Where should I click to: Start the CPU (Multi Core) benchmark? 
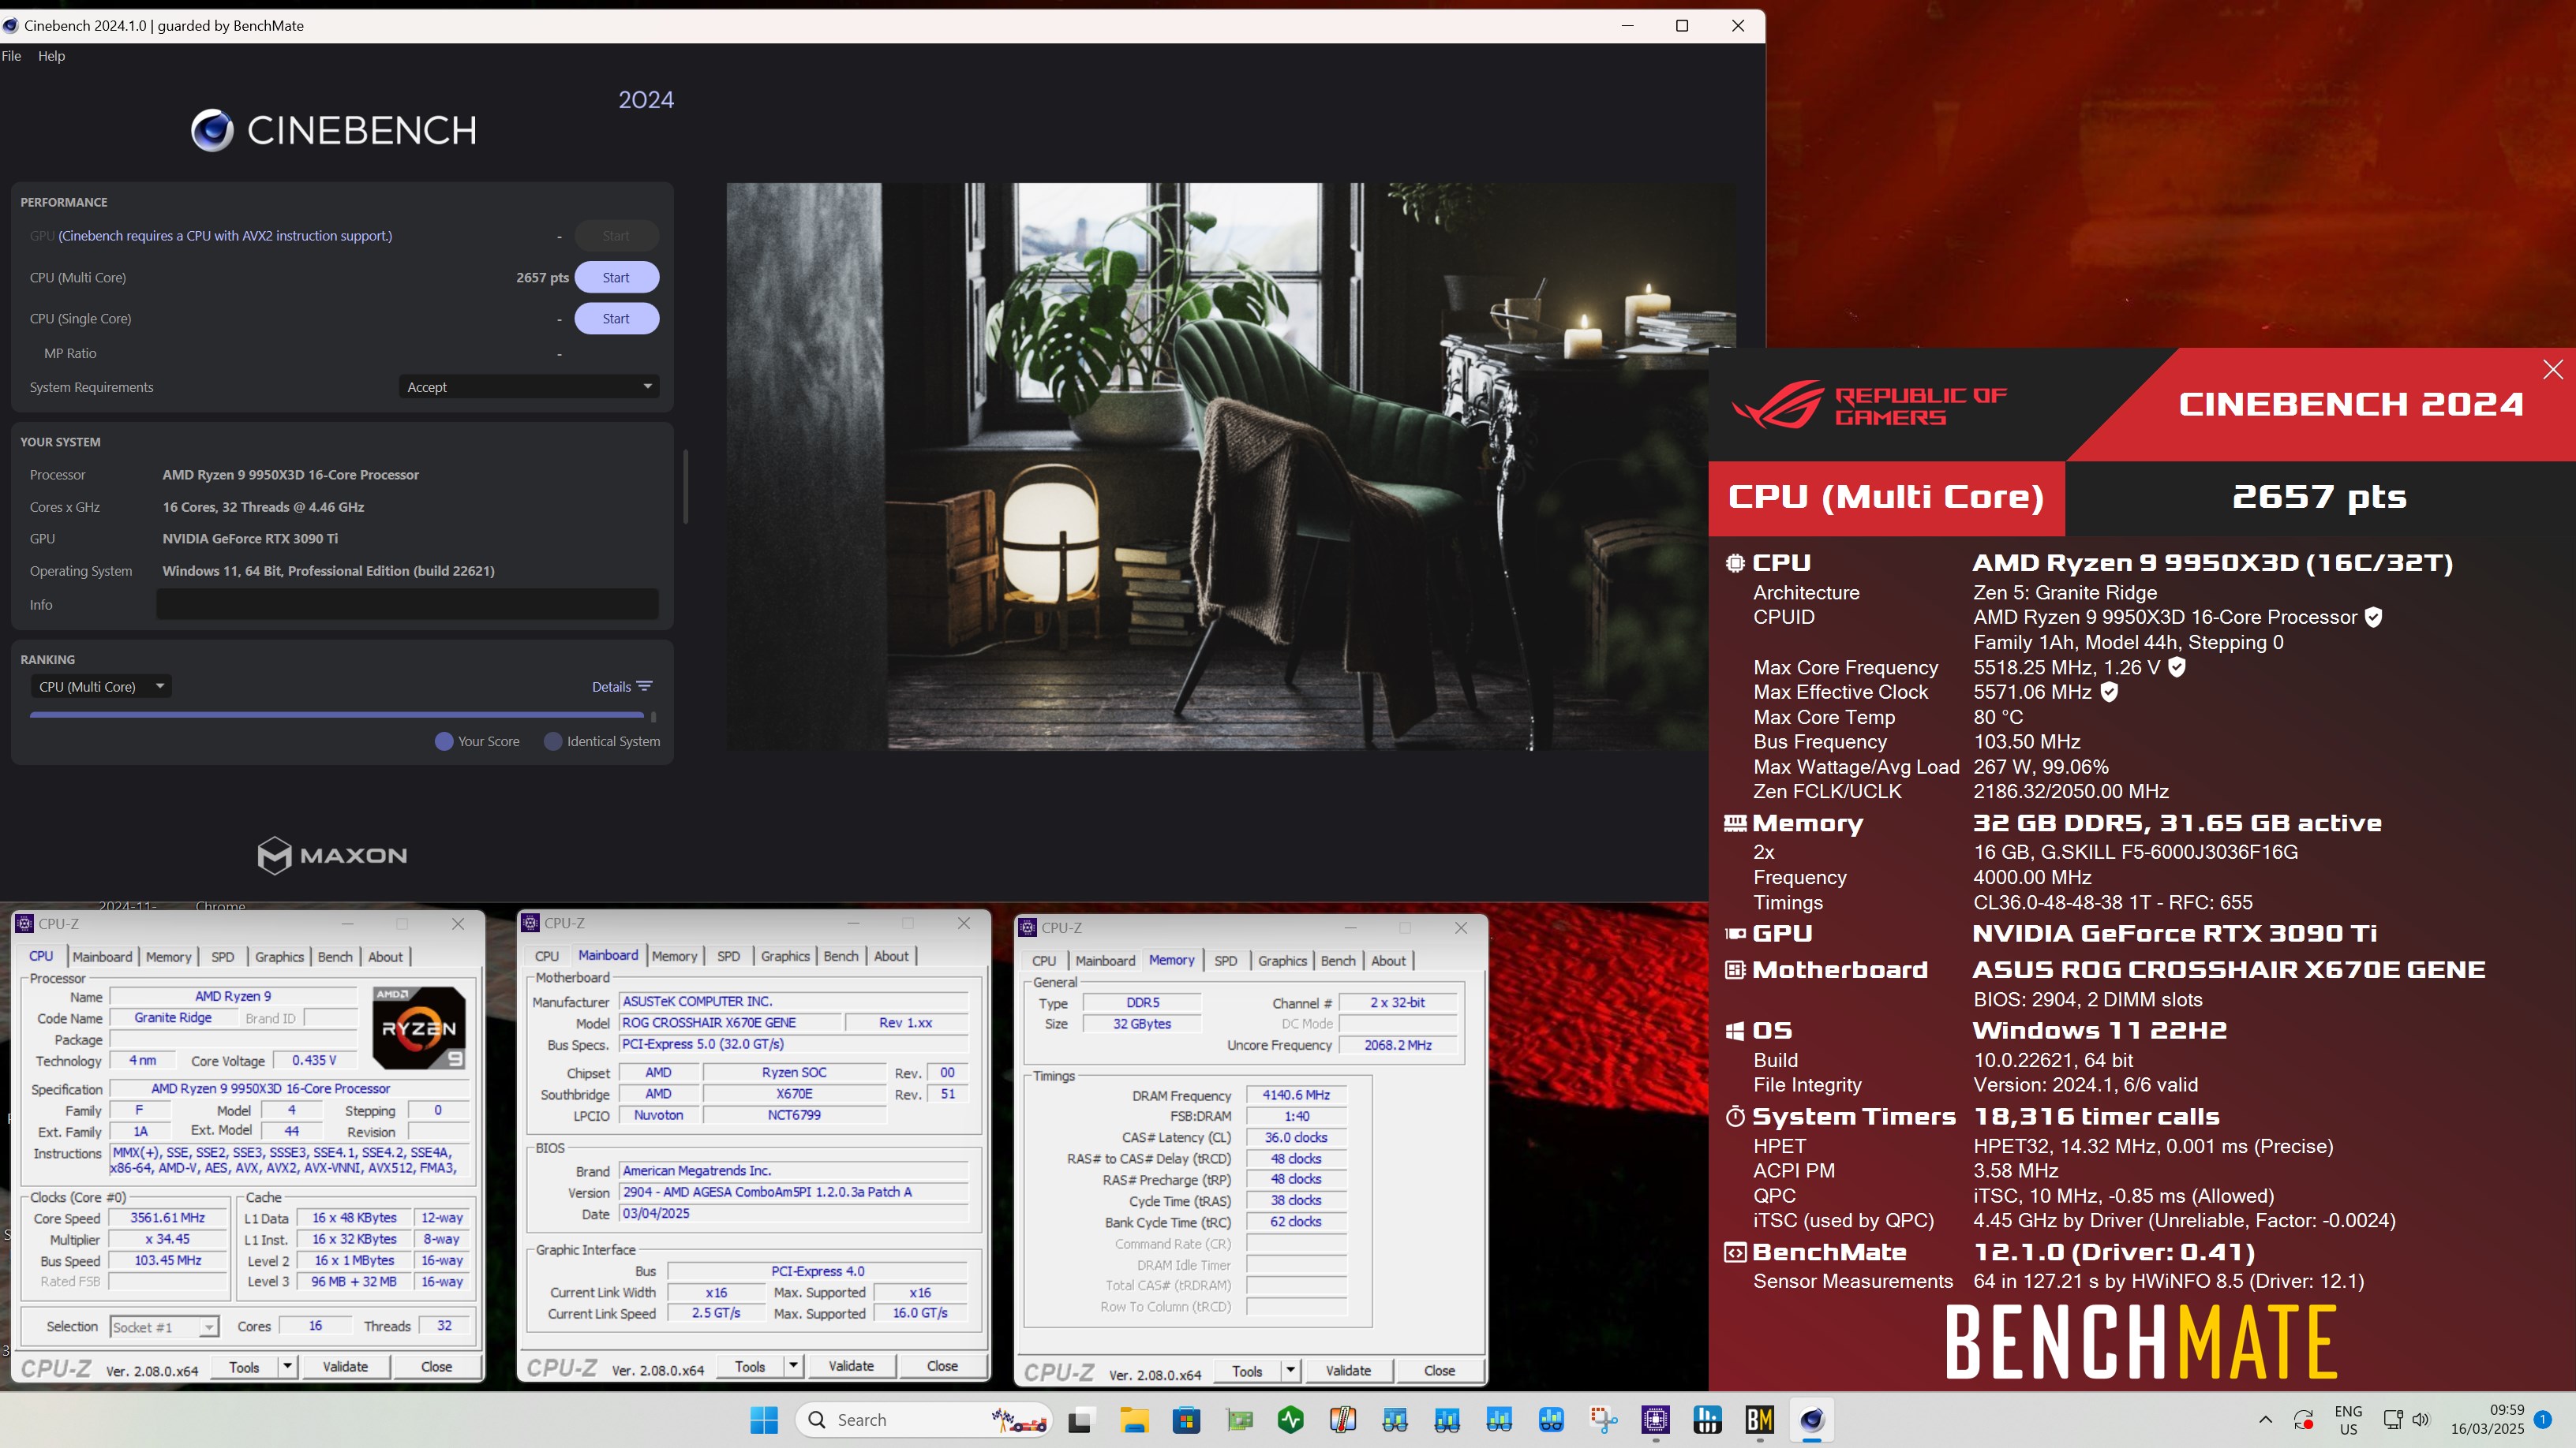coord(616,278)
